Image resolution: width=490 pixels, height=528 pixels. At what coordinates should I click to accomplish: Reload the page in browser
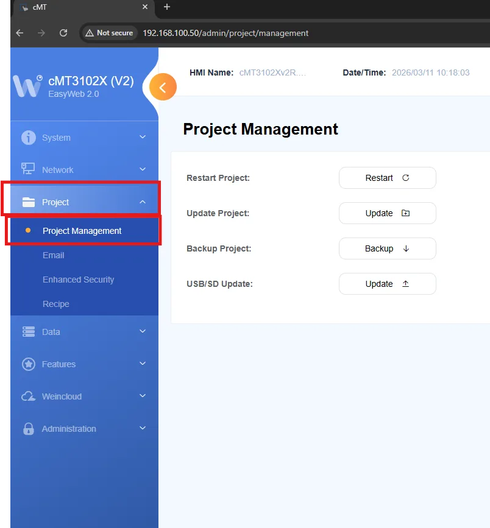click(63, 33)
